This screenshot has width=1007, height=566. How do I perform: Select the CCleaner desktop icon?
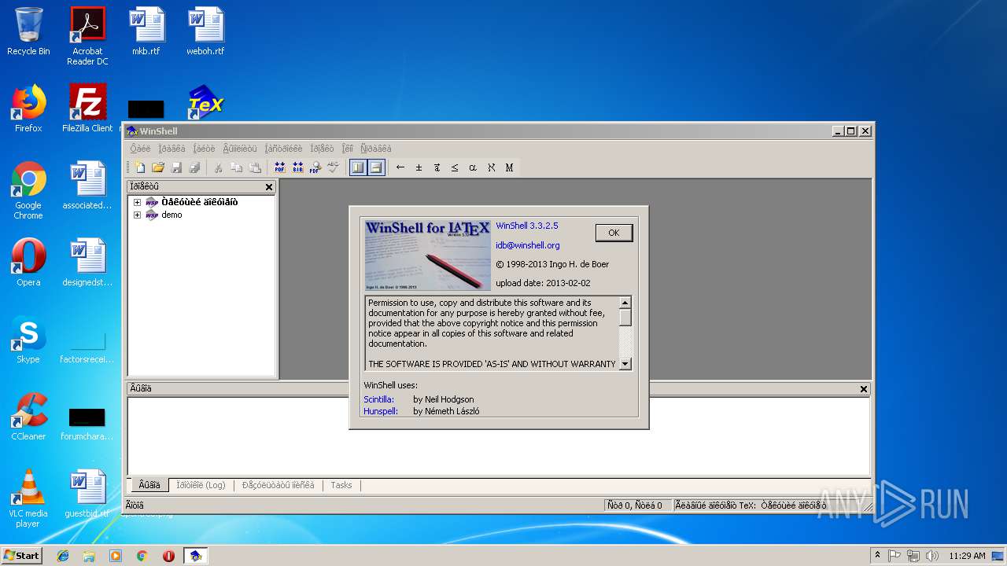click(x=28, y=417)
